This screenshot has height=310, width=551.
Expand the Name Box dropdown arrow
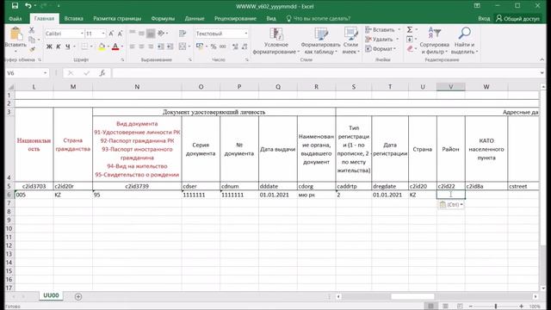46,73
